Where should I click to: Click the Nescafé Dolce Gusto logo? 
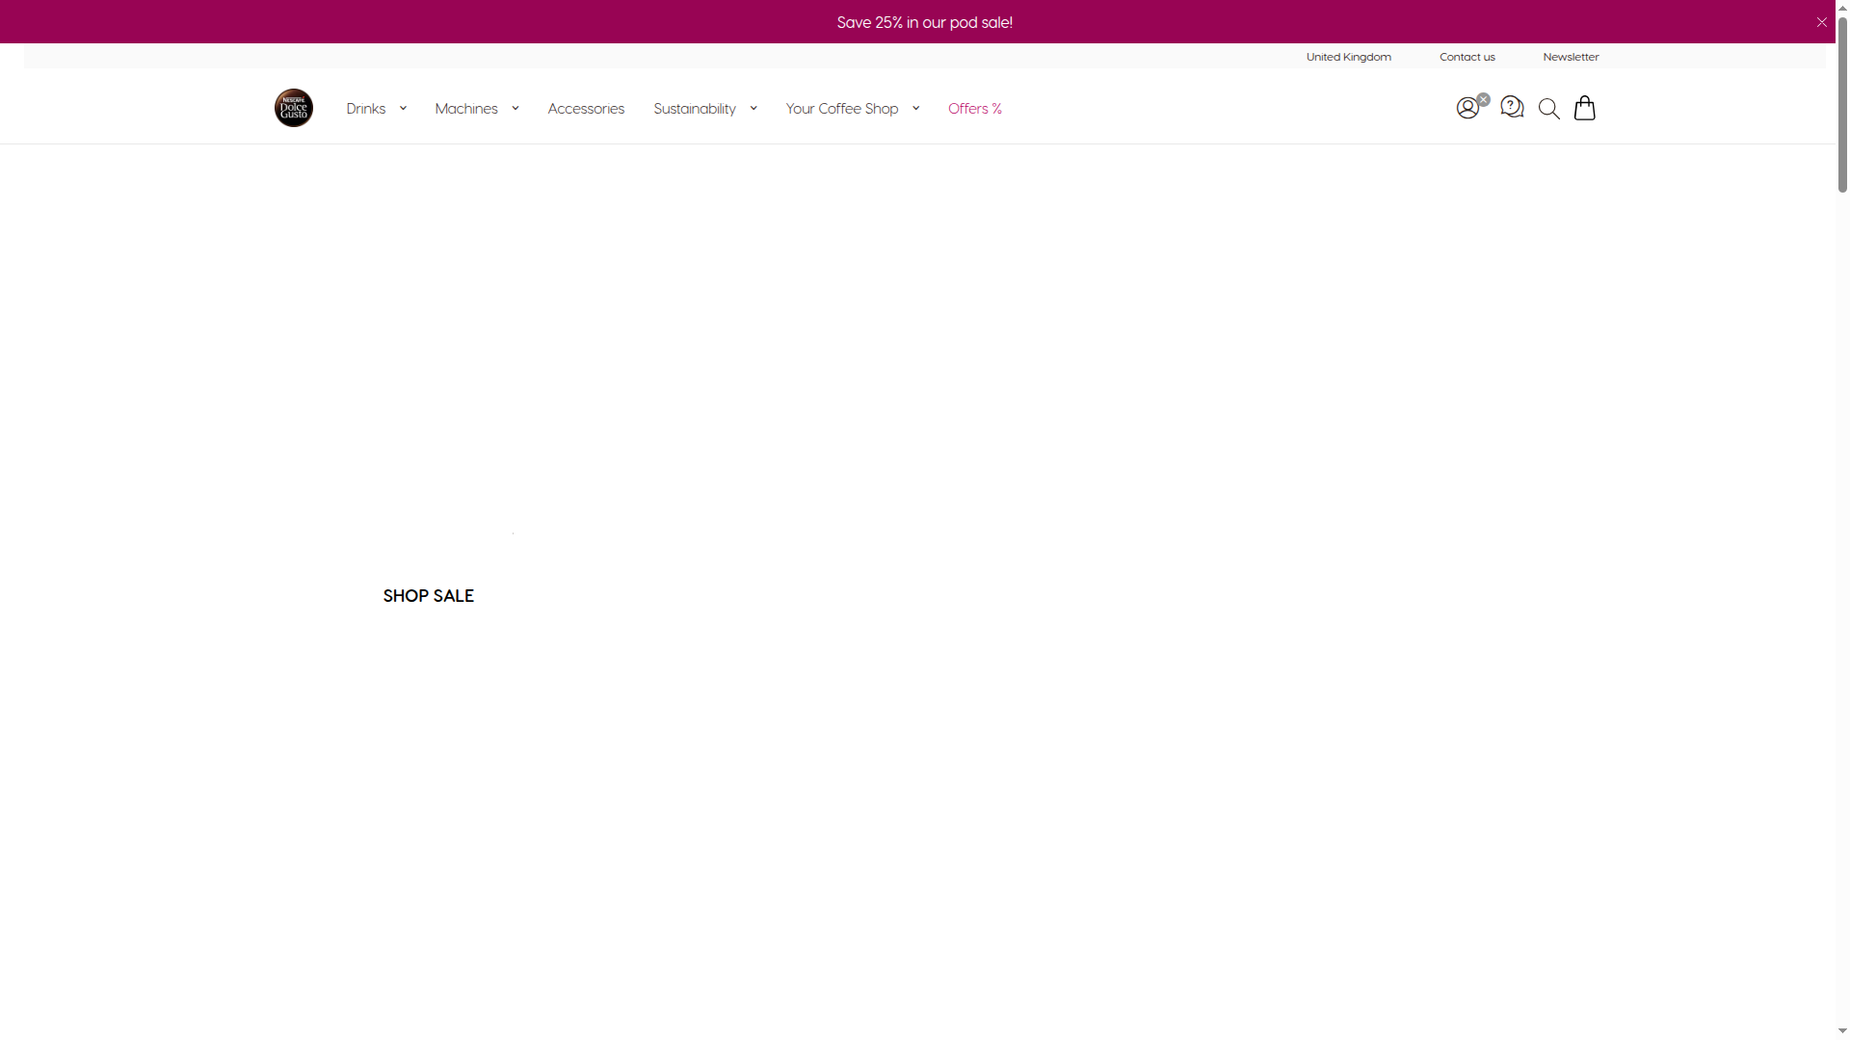pos(294,108)
